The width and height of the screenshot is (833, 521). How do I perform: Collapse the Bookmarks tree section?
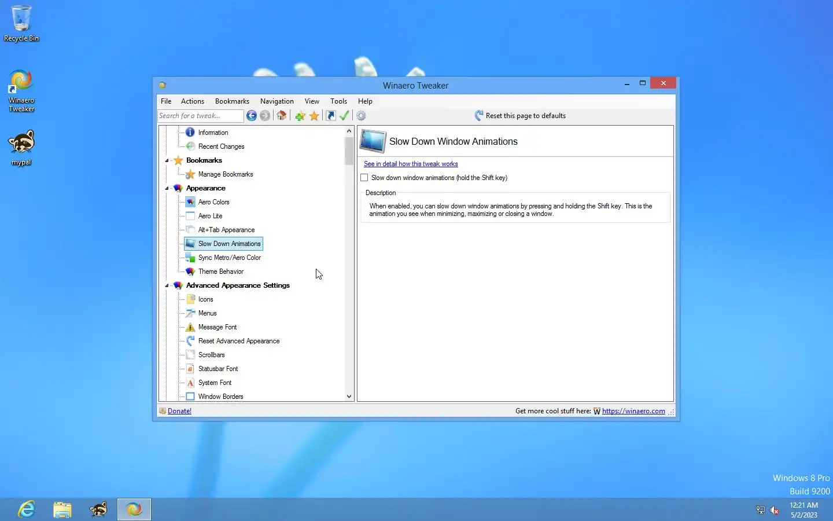[167, 160]
